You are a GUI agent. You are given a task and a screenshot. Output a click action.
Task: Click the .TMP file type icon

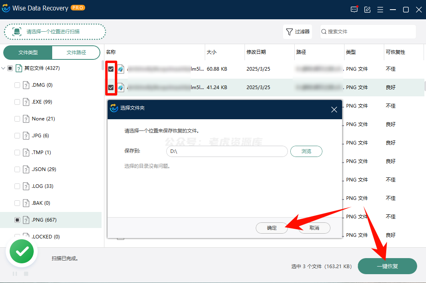pyautogui.click(x=26, y=153)
